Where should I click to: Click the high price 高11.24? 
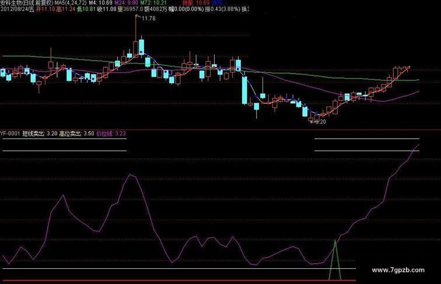66,9
